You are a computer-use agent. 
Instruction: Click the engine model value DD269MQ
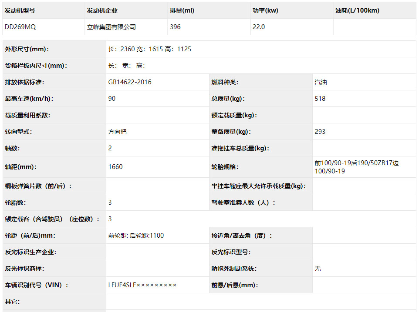[x=20, y=27]
